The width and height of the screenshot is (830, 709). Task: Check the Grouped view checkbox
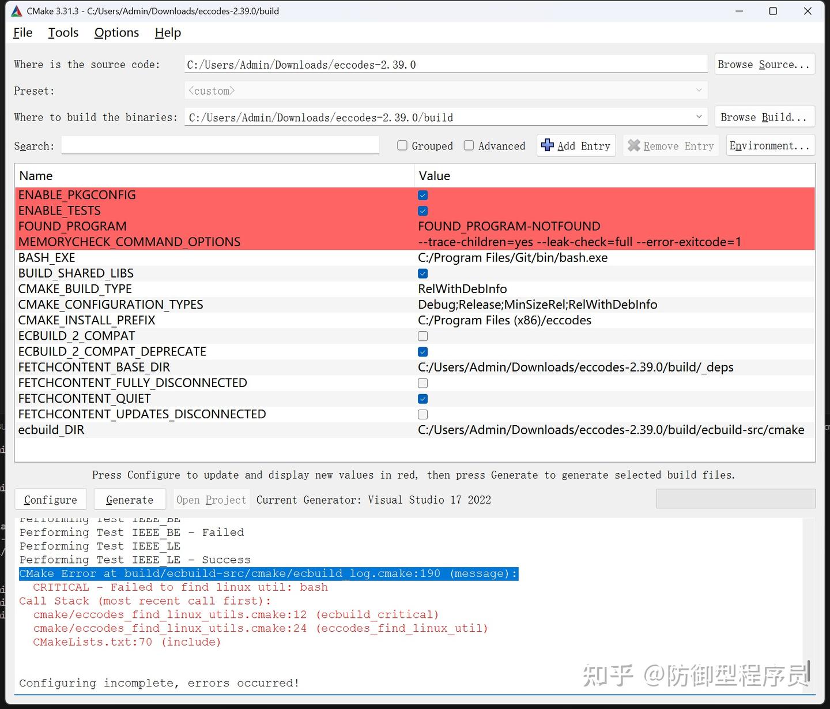click(x=402, y=145)
